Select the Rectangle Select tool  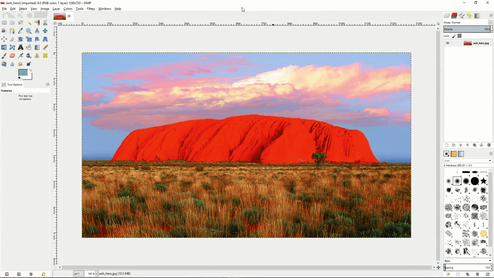[x=4, y=22]
